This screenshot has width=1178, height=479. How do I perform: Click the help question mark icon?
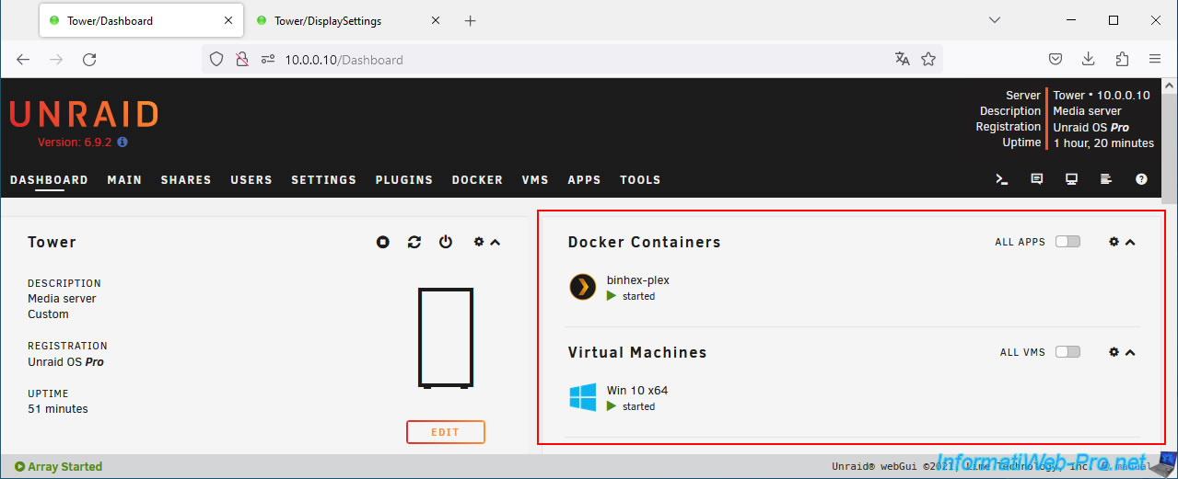[x=1142, y=179]
